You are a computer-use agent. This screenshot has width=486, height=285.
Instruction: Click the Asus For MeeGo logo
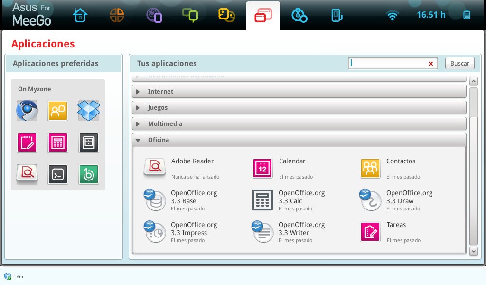[x=32, y=15]
